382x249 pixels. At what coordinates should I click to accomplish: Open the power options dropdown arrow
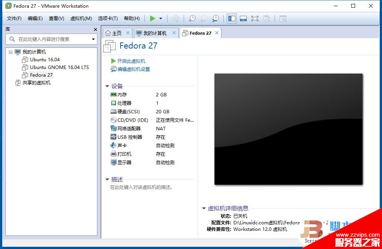click(x=161, y=19)
